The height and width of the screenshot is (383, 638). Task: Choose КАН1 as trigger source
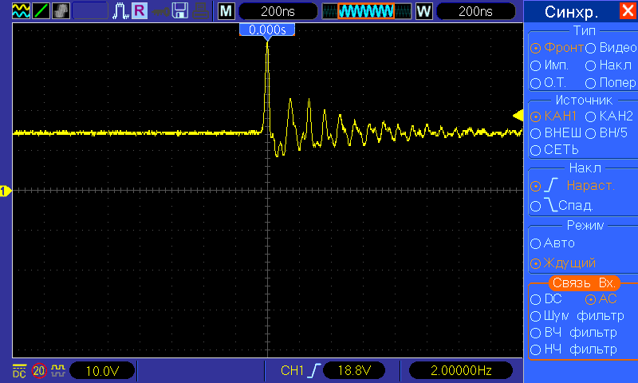(x=553, y=116)
